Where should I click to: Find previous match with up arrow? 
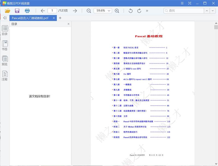207,11
